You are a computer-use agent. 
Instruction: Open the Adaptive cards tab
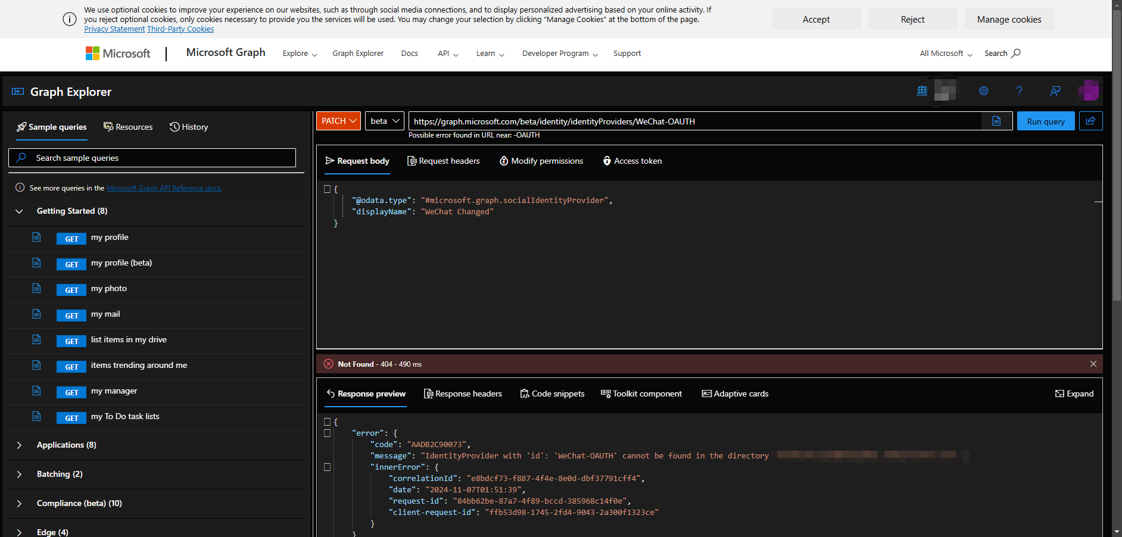735,394
